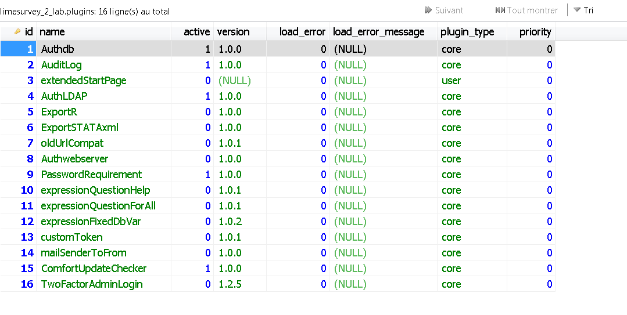Select version 1.2.5 cell

230,284
